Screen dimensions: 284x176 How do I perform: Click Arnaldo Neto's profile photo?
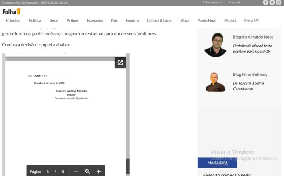(x=215, y=45)
